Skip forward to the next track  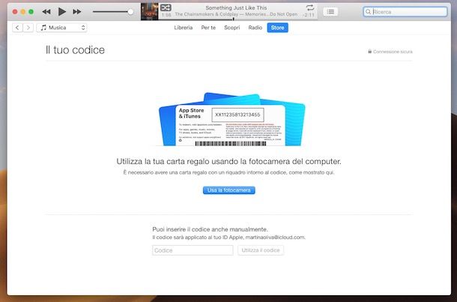click(77, 12)
